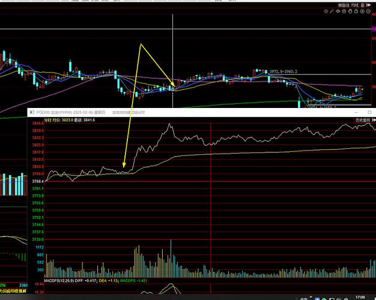Click the 1172 volume axis label
The width and height of the screenshot is (376, 300).
click(x=40, y=247)
